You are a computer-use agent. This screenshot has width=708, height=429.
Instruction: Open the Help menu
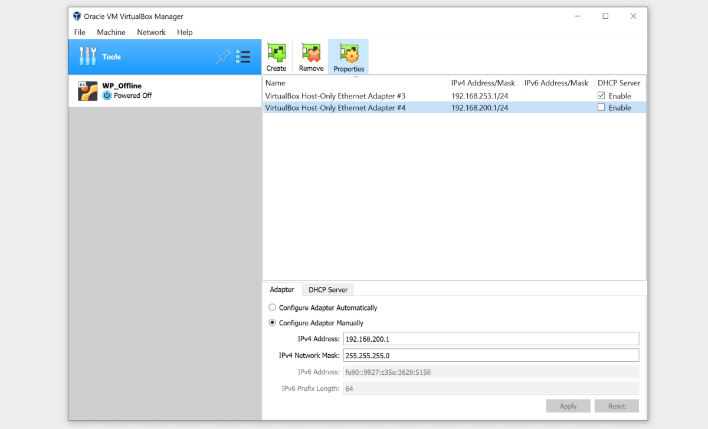[x=185, y=32]
